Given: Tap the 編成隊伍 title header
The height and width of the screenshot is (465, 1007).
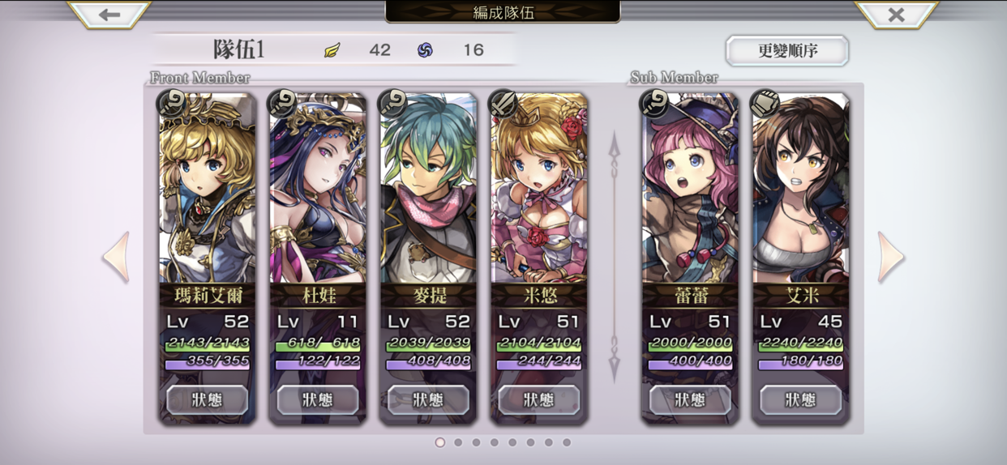Looking at the screenshot, I should tap(504, 12).
